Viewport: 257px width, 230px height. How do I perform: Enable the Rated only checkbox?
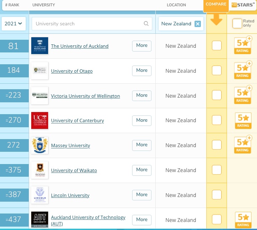(x=237, y=23)
